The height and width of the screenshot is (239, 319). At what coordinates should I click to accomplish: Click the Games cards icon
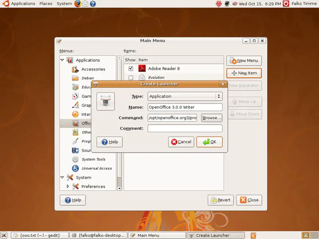tap(75, 96)
